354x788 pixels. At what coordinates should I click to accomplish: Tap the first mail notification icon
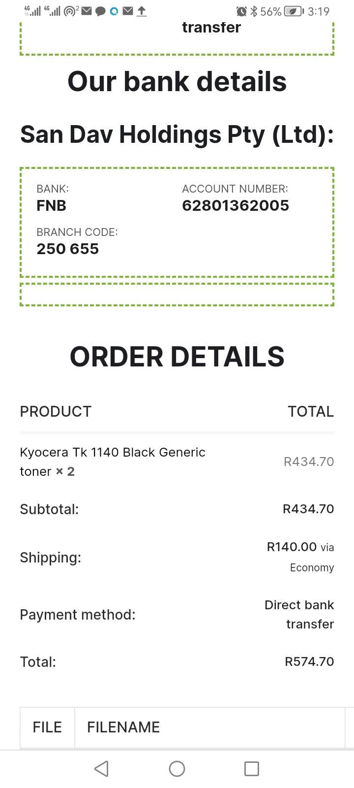pyautogui.click(x=87, y=11)
